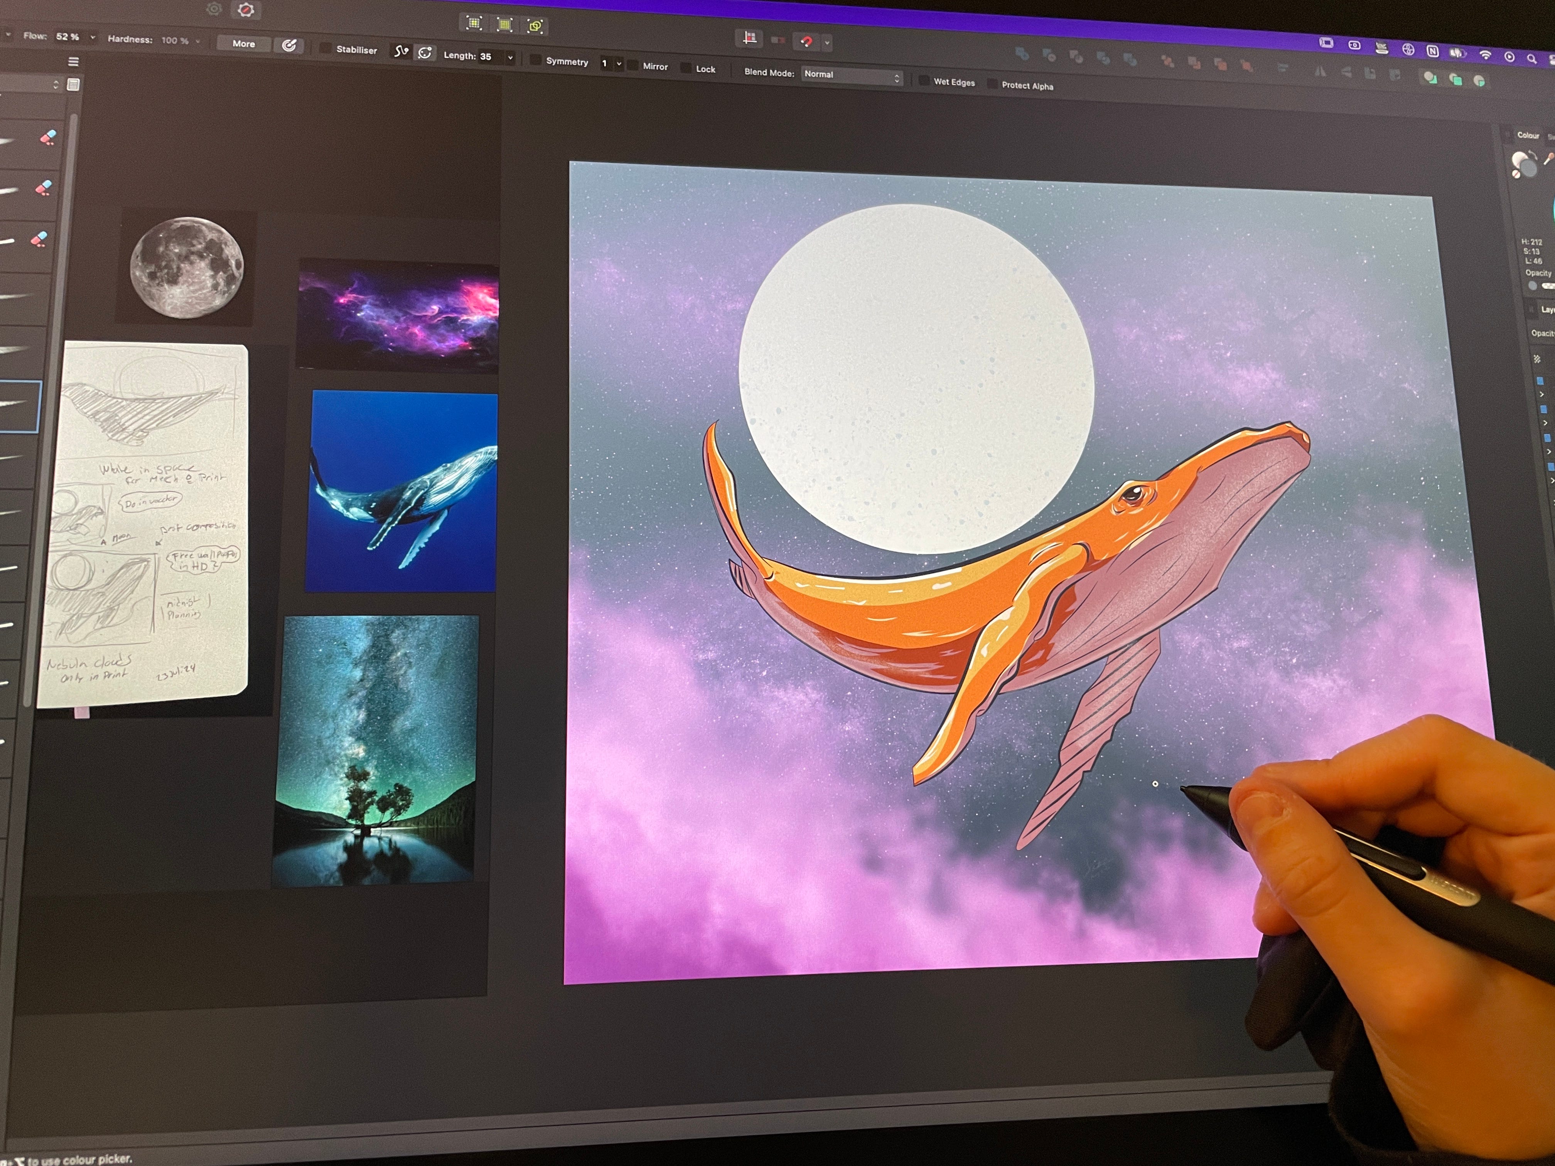Open the stabiliser Length dropdown arrow
Image resolution: width=1555 pixels, height=1166 pixels.
click(510, 57)
